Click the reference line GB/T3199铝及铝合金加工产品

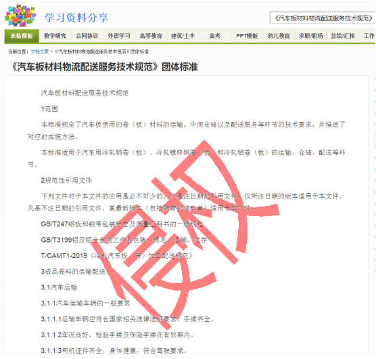[x=124, y=240]
